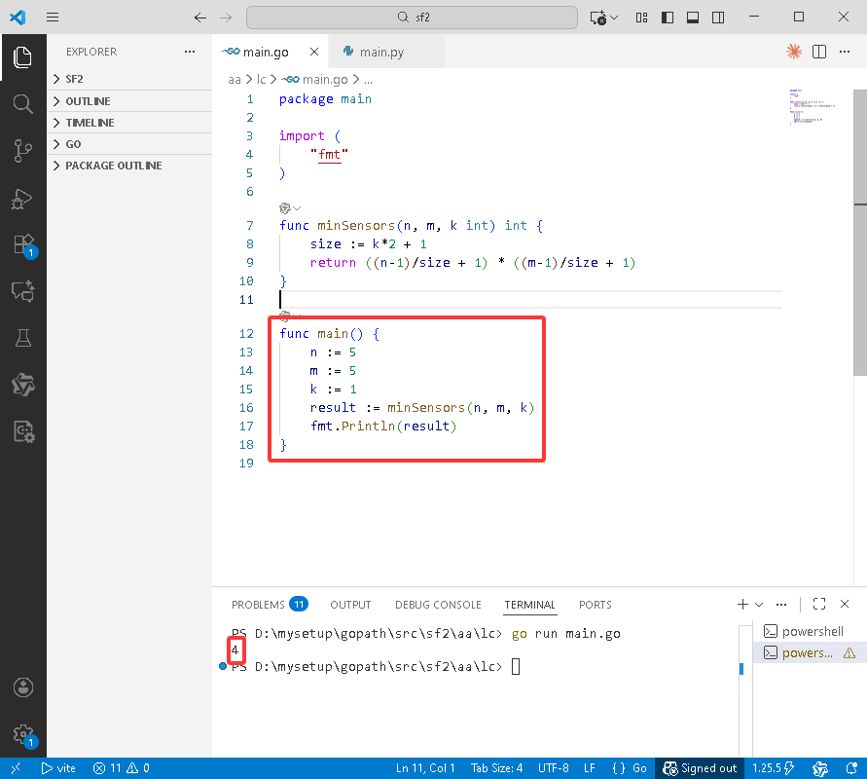Open the Explorer view in activity bar
The width and height of the screenshot is (867, 779).
[22, 57]
